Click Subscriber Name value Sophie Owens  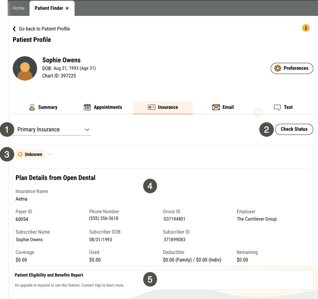(30, 240)
